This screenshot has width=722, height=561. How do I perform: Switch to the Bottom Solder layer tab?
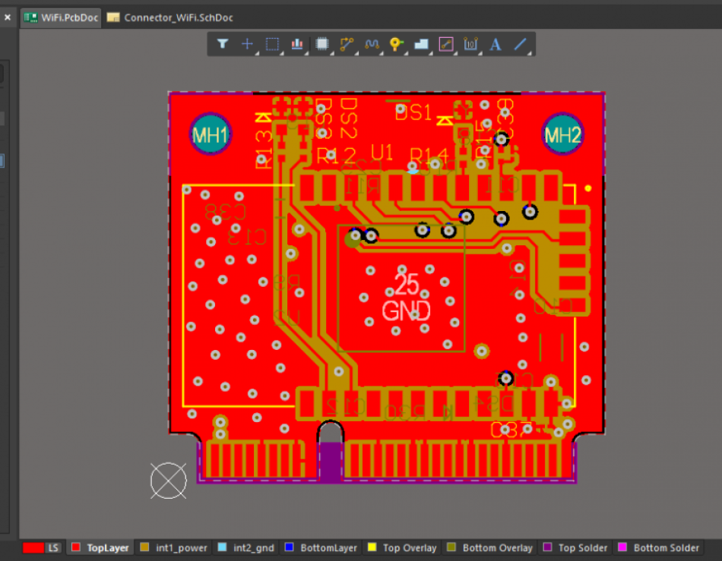659,547
